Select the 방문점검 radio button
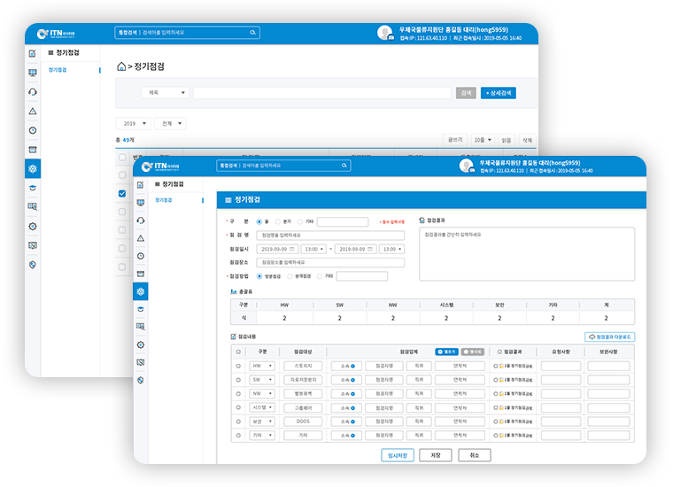Image resolution: width=673 pixels, height=487 pixels. pos(259,276)
